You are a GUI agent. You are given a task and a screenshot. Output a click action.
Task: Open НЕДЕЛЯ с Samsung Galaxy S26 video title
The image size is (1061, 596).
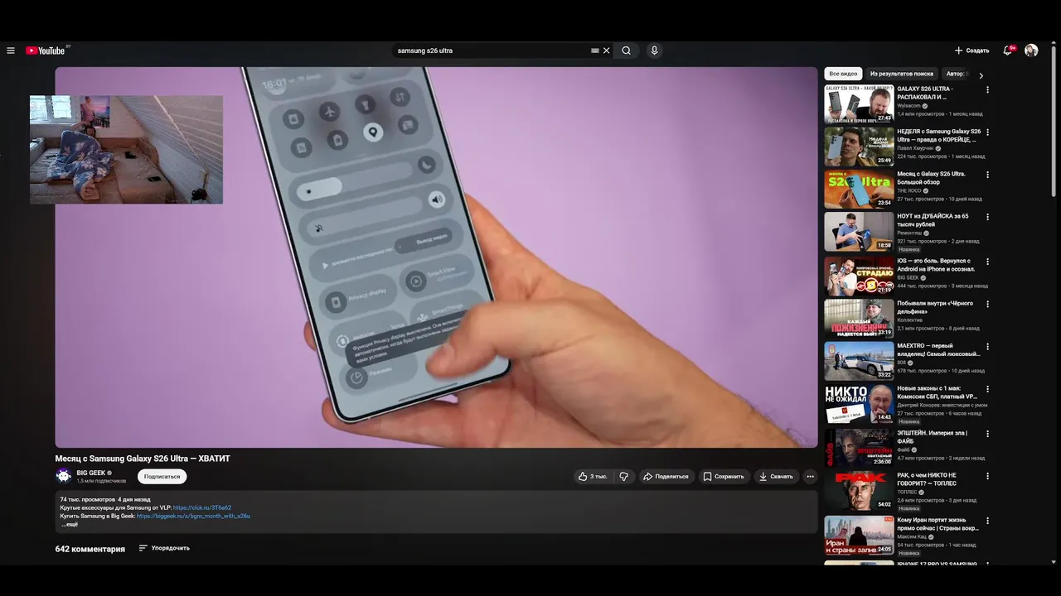(938, 136)
